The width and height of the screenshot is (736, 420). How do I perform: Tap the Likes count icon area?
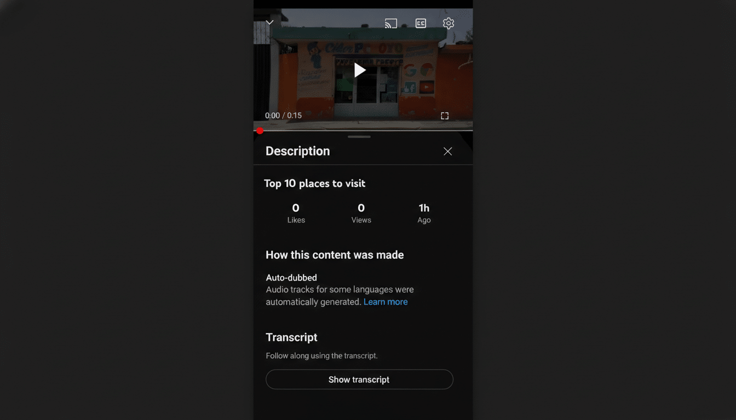pyautogui.click(x=296, y=213)
